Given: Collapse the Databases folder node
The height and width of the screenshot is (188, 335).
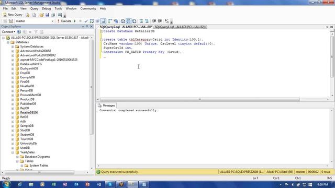Looking at the screenshot, I should click(x=8, y=42).
